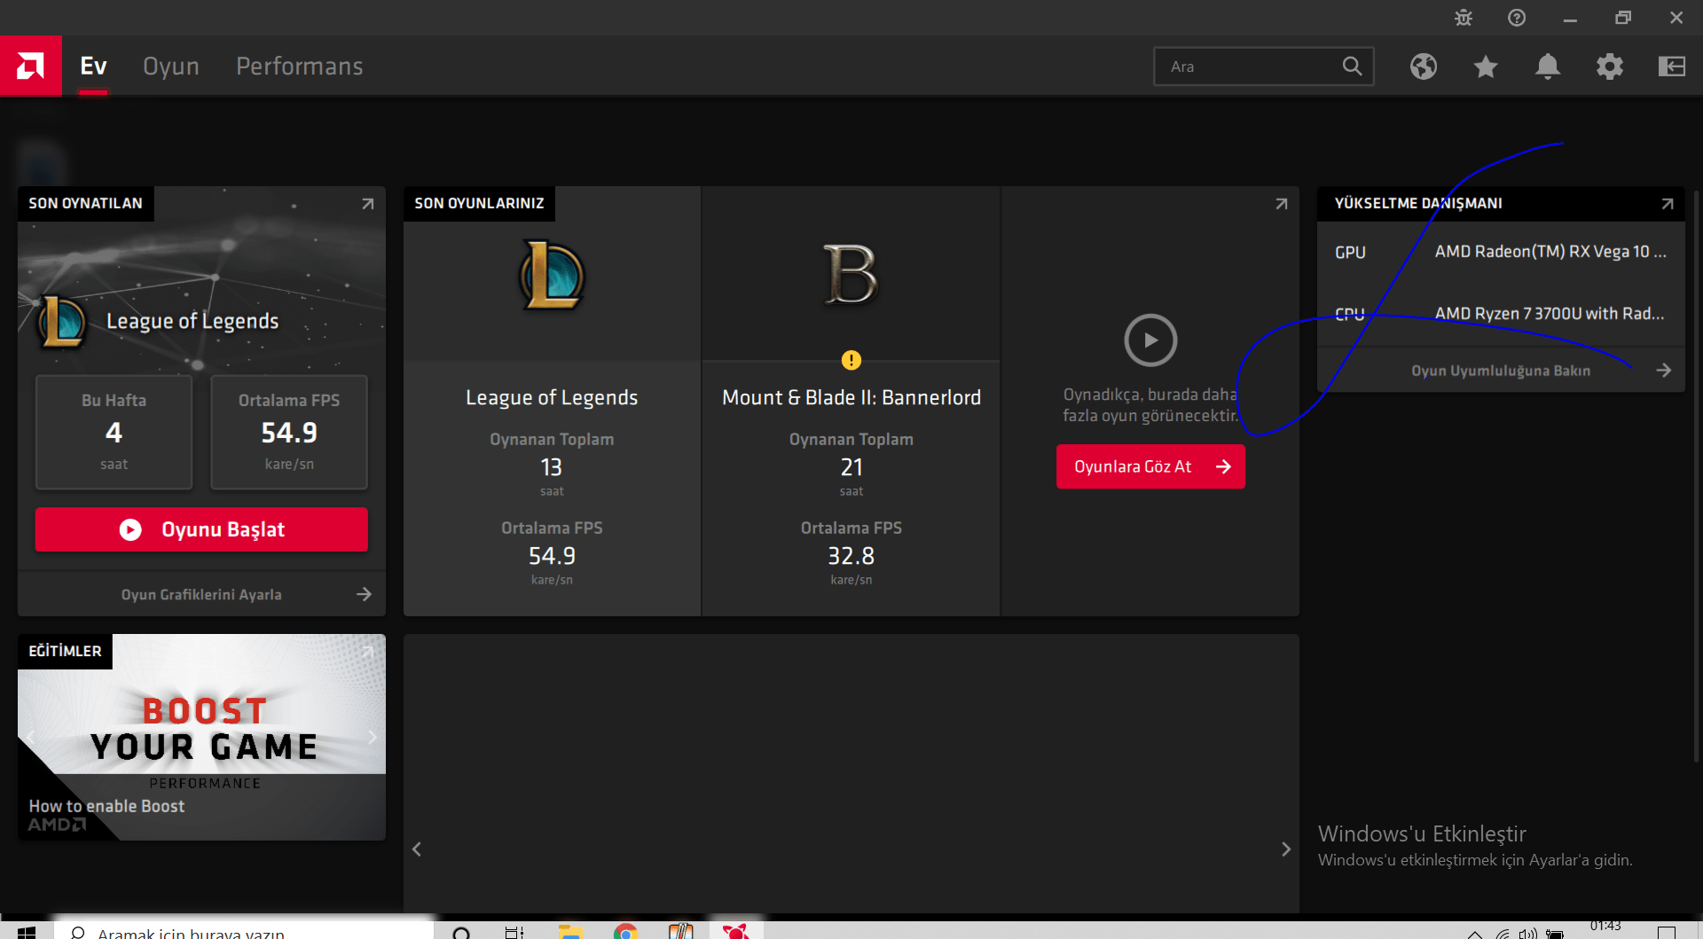Click the right-edge vertical scrollbar
The image size is (1703, 939).
pos(1695,474)
